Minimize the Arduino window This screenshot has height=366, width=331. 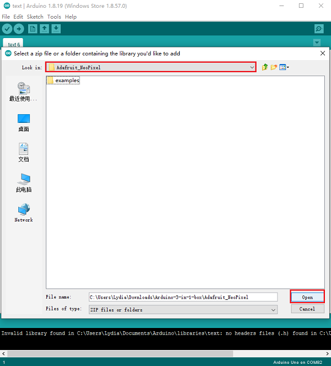(x=282, y=6)
